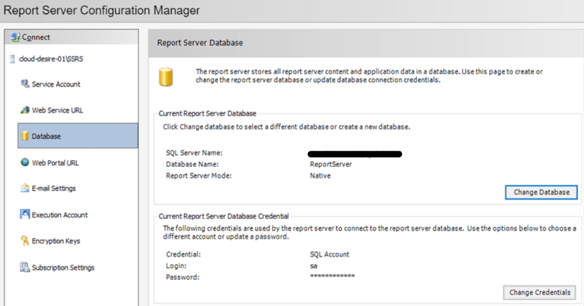Select the E-mail Settings envelope icon
Viewport: 584px width, 306px height.
25,188
